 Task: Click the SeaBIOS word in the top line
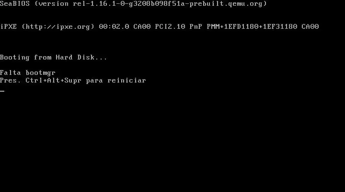tap(15, 3)
